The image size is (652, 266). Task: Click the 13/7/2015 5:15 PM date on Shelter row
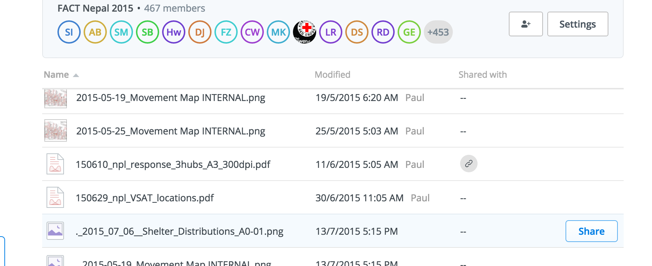(x=357, y=231)
